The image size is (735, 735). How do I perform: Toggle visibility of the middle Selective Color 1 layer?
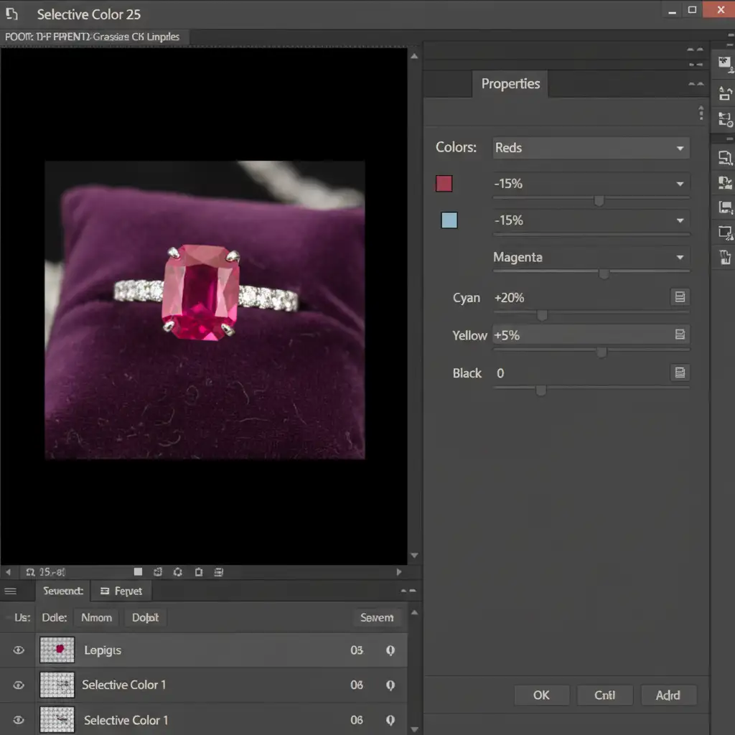point(19,685)
